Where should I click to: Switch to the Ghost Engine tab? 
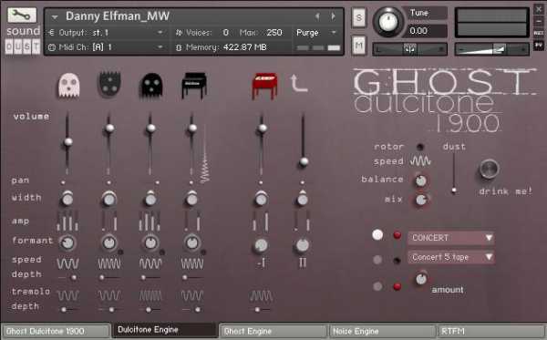273,331
